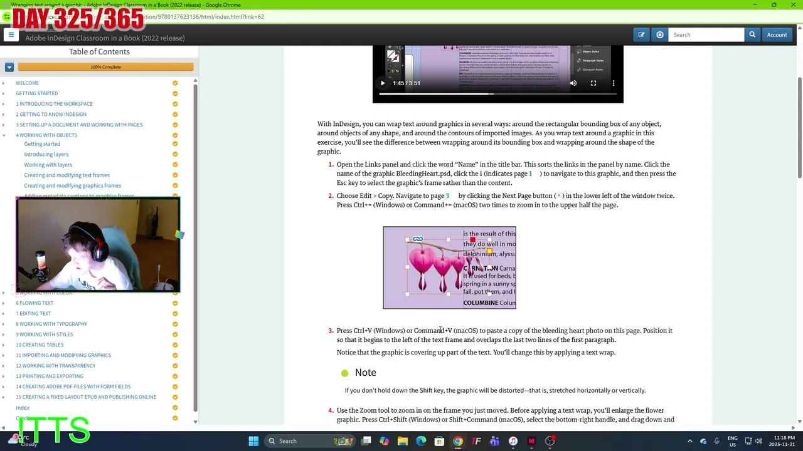
Task: Open the Account button
Action: (x=777, y=35)
